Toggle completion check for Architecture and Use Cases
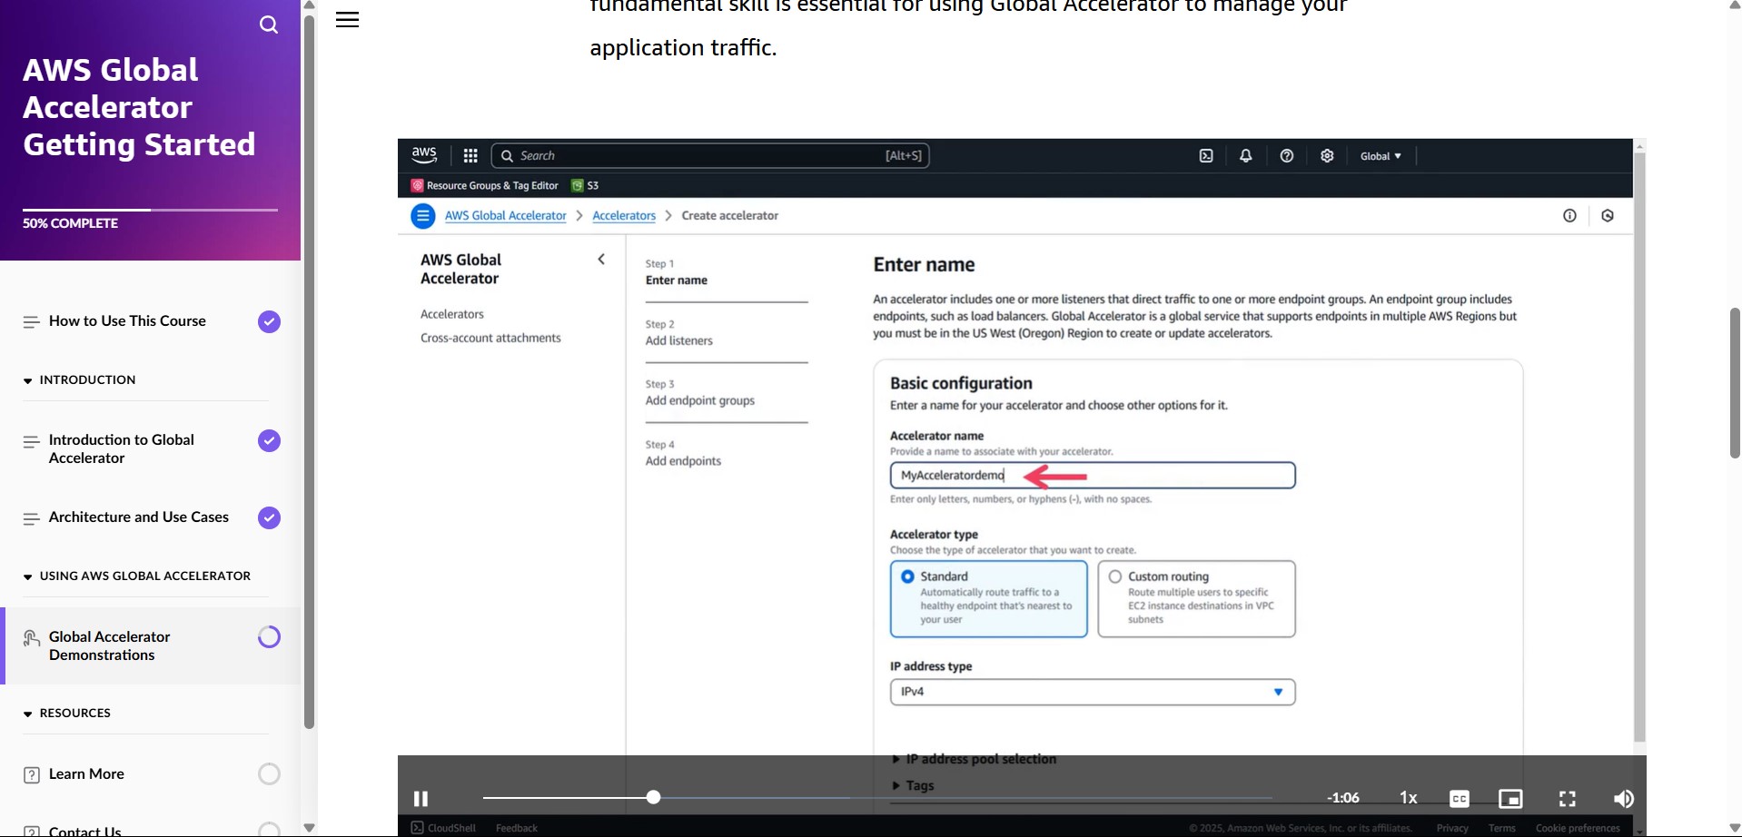This screenshot has width=1742, height=837. (x=269, y=517)
